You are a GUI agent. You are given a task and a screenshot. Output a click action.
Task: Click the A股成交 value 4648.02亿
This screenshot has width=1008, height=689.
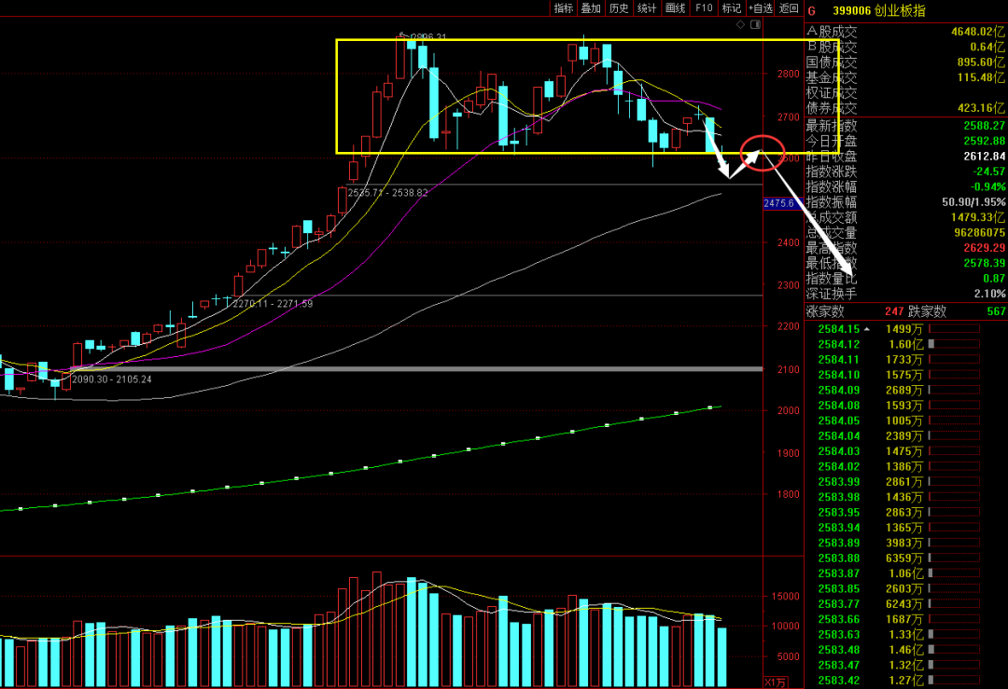[x=977, y=32]
